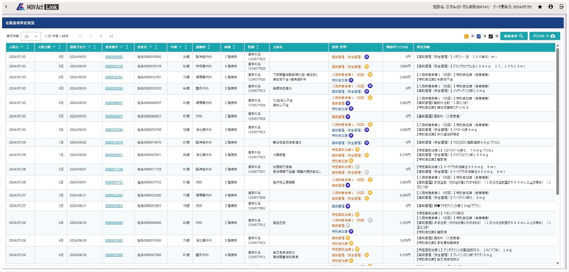Uncheck the orange 未 checkbox
Viewport: 569px width, 272px height.
click(466, 36)
